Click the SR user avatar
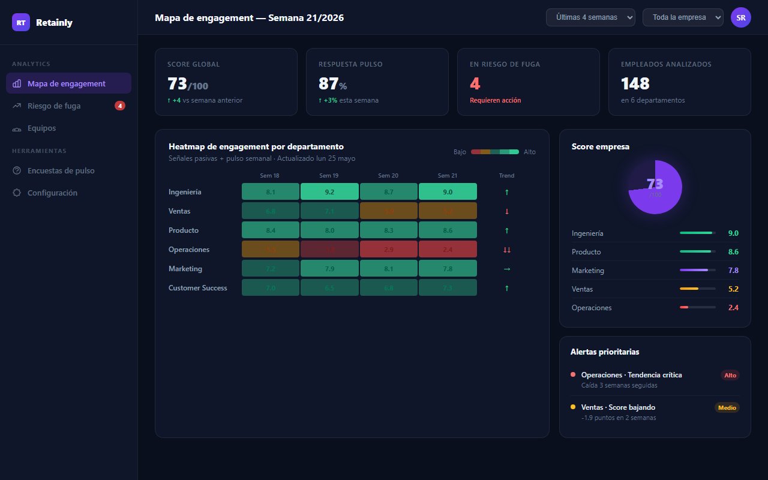This screenshot has width=768, height=480. [741, 17]
